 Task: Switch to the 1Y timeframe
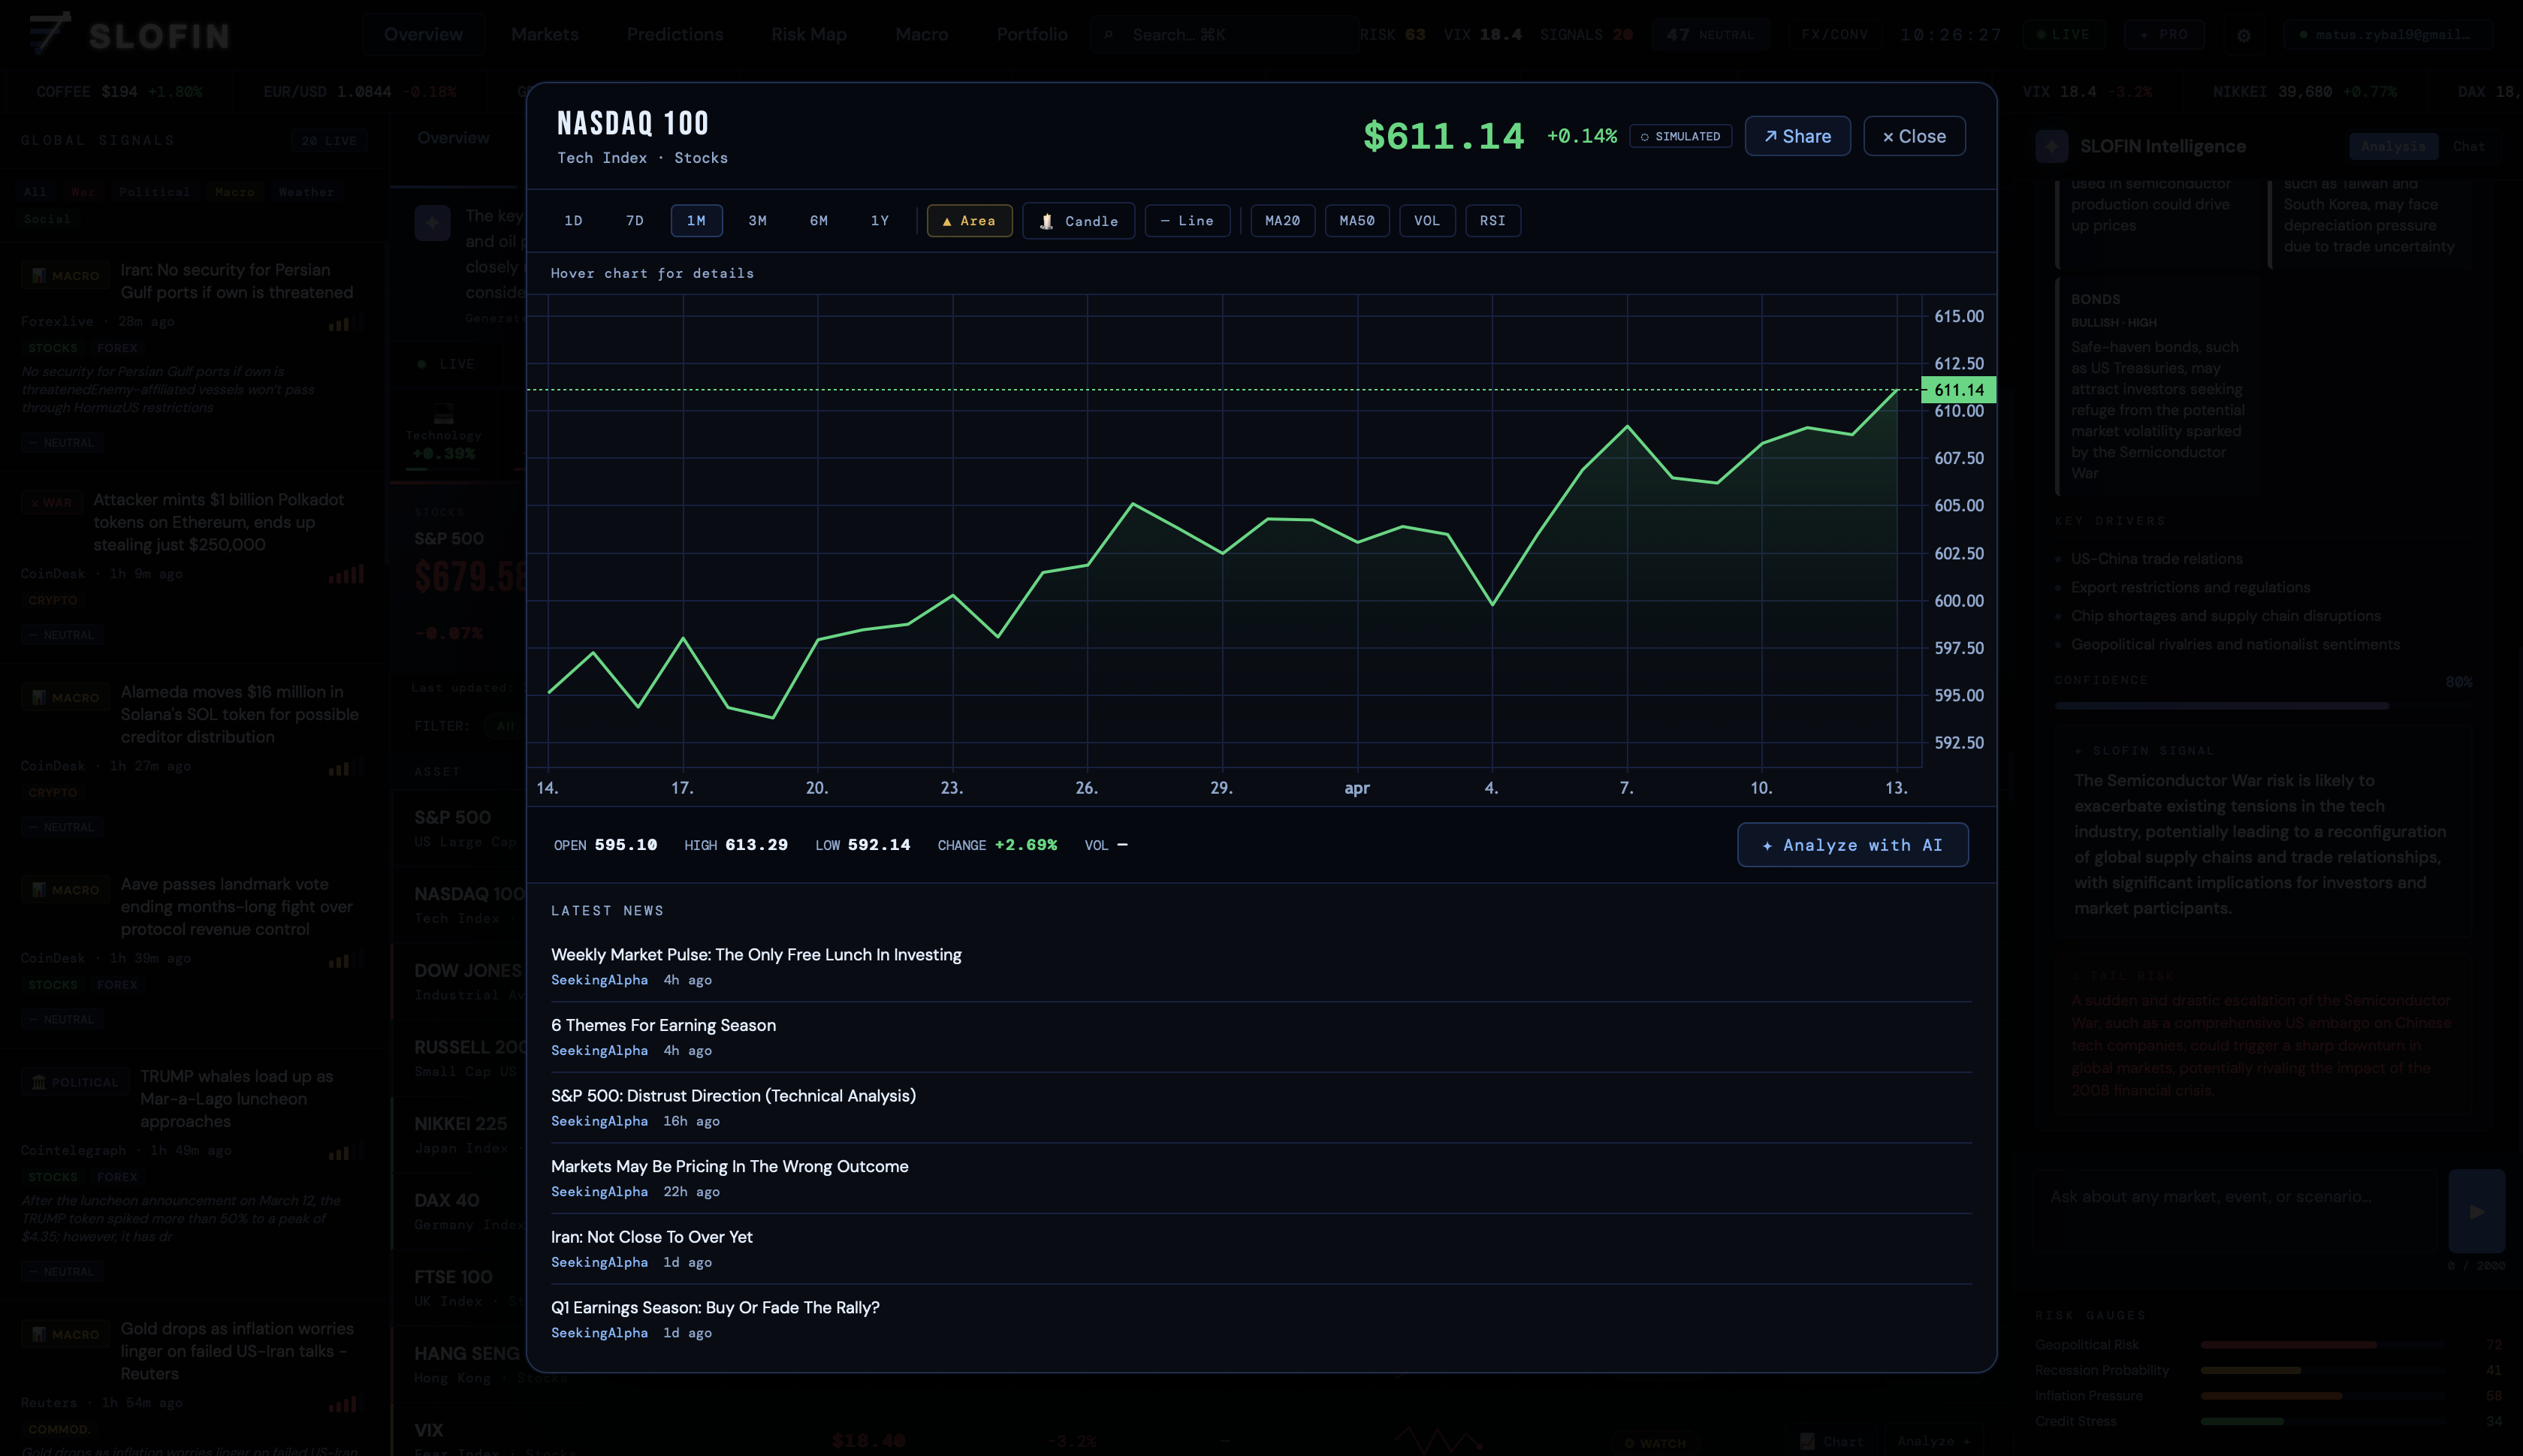(879, 221)
